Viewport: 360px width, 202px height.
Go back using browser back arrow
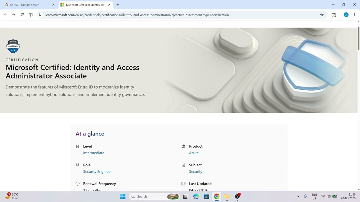pyautogui.click(x=5, y=15)
